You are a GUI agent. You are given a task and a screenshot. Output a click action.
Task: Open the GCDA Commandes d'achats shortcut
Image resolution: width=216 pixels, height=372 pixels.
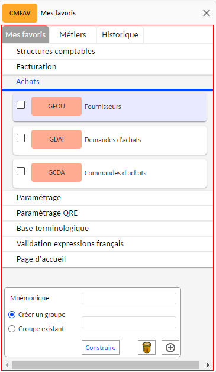tap(56, 172)
